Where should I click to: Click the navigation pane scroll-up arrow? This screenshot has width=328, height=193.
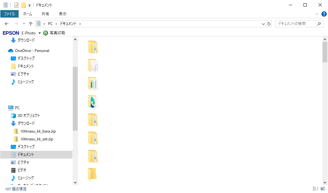coord(75,39)
